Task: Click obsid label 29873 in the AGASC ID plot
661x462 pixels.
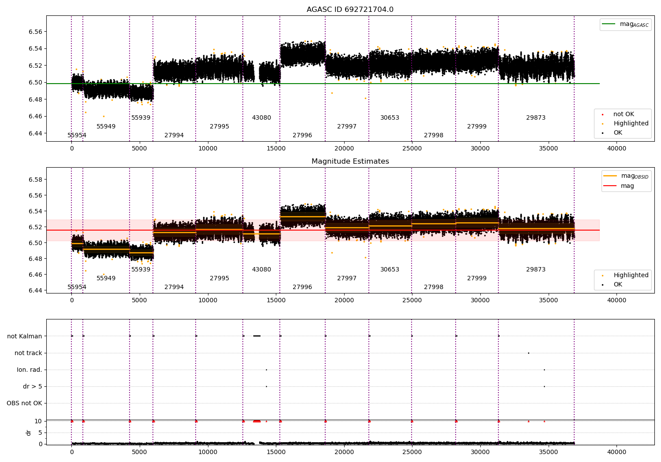Action: tap(536, 117)
